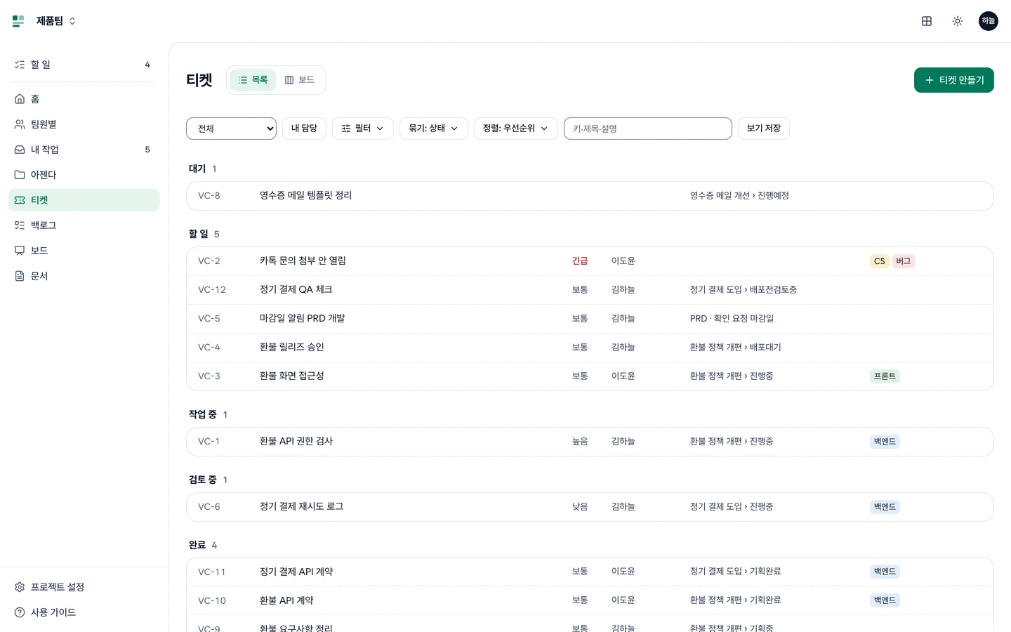Click the 홈 house icon in sidebar
The image size is (1011, 632).
tap(20, 99)
